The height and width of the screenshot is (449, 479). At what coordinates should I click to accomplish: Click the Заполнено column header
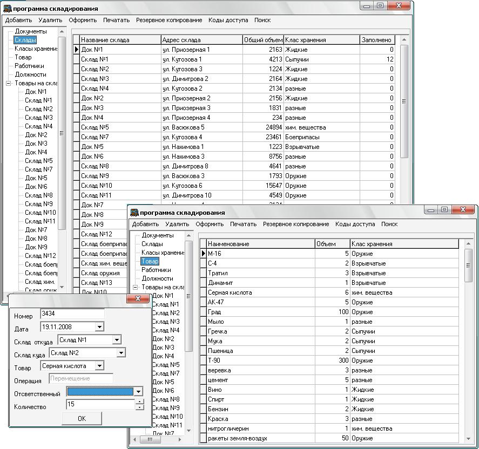[x=377, y=40]
